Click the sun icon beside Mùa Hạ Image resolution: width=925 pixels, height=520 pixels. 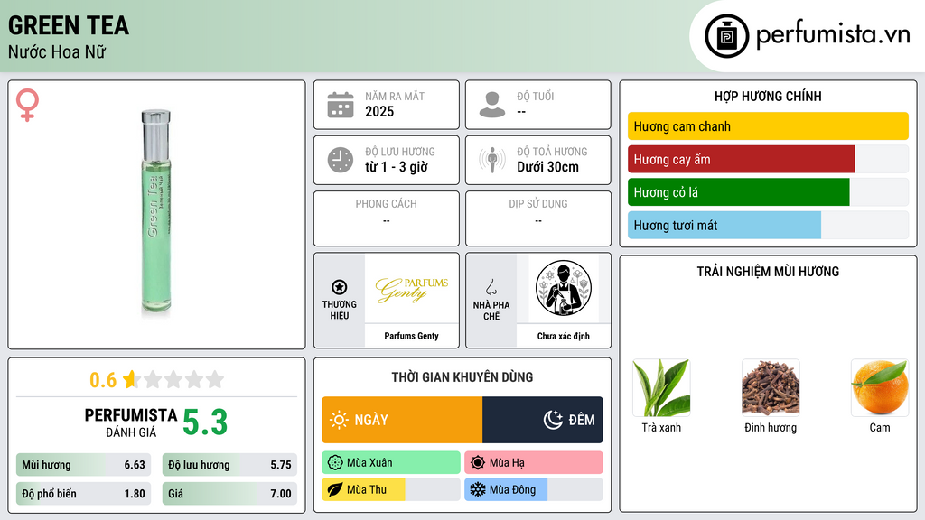pos(478,463)
